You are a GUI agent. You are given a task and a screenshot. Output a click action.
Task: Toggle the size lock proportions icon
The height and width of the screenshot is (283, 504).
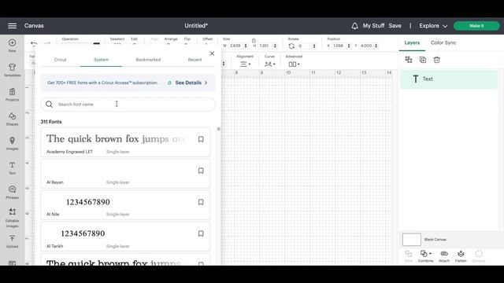[254, 40]
